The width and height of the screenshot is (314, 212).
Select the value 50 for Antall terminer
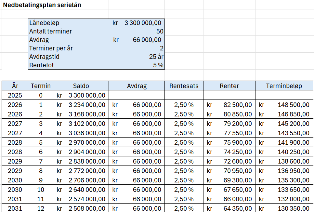coord(137,31)
